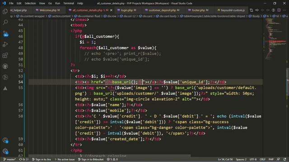Change end-of-line sequence CRLF
Viewport: 289px width, 162px height.
[262, 159]
